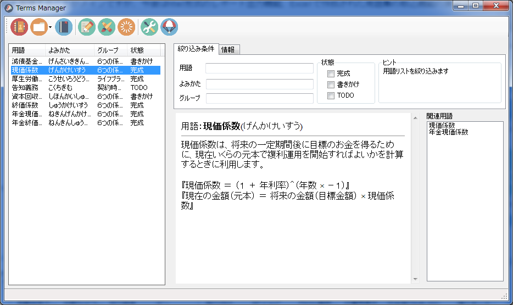Click the orange folder toolbar icon

pyautogui.click(x=38, y=27)
